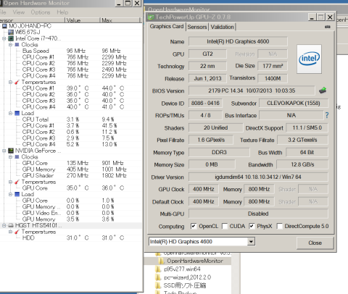Toggle the PhysX checkbox
The height and width of the screenshot is (294, 348).
(252, 226)
